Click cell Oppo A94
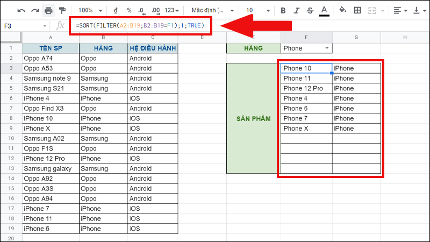Image resolution: width=430 pixels, height=242 pixels. click(x=51, y=198)
